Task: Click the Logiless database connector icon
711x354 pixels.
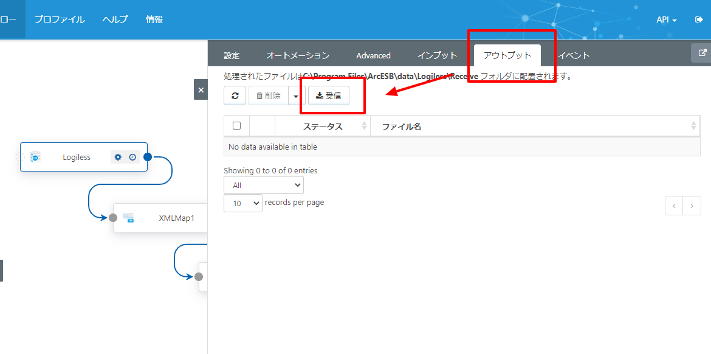Action: [35, 157]
